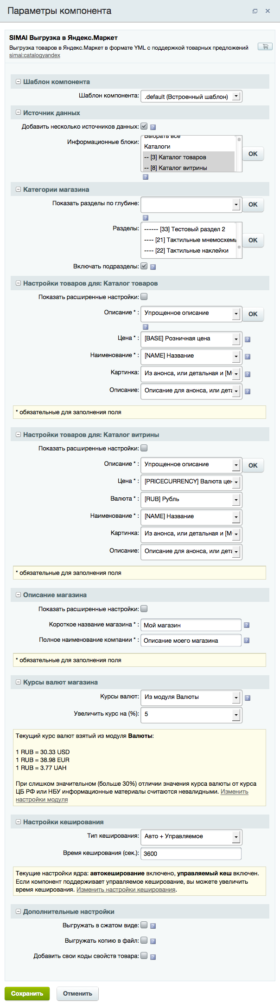Enable 'Добавить свои коды свойств товара' checkbox
The width and height of the screenshot is (280, 1004).
coord(144,956)
